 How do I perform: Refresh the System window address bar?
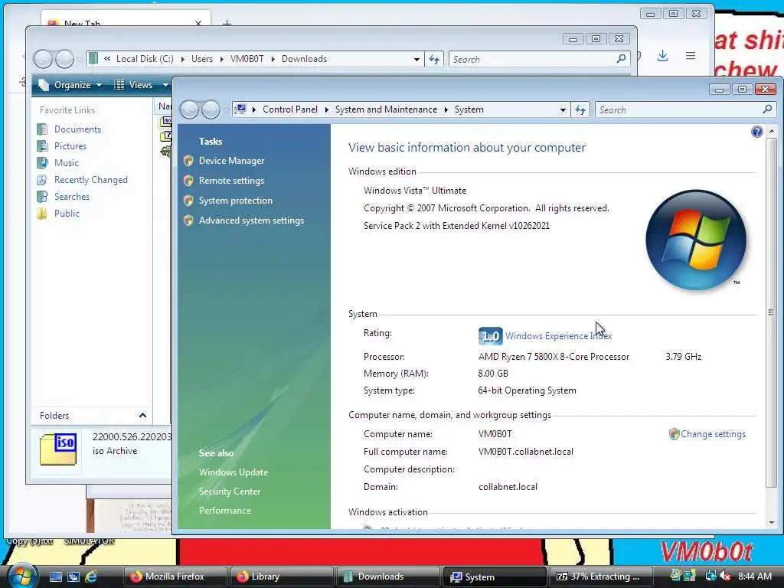tap(580, 109)
